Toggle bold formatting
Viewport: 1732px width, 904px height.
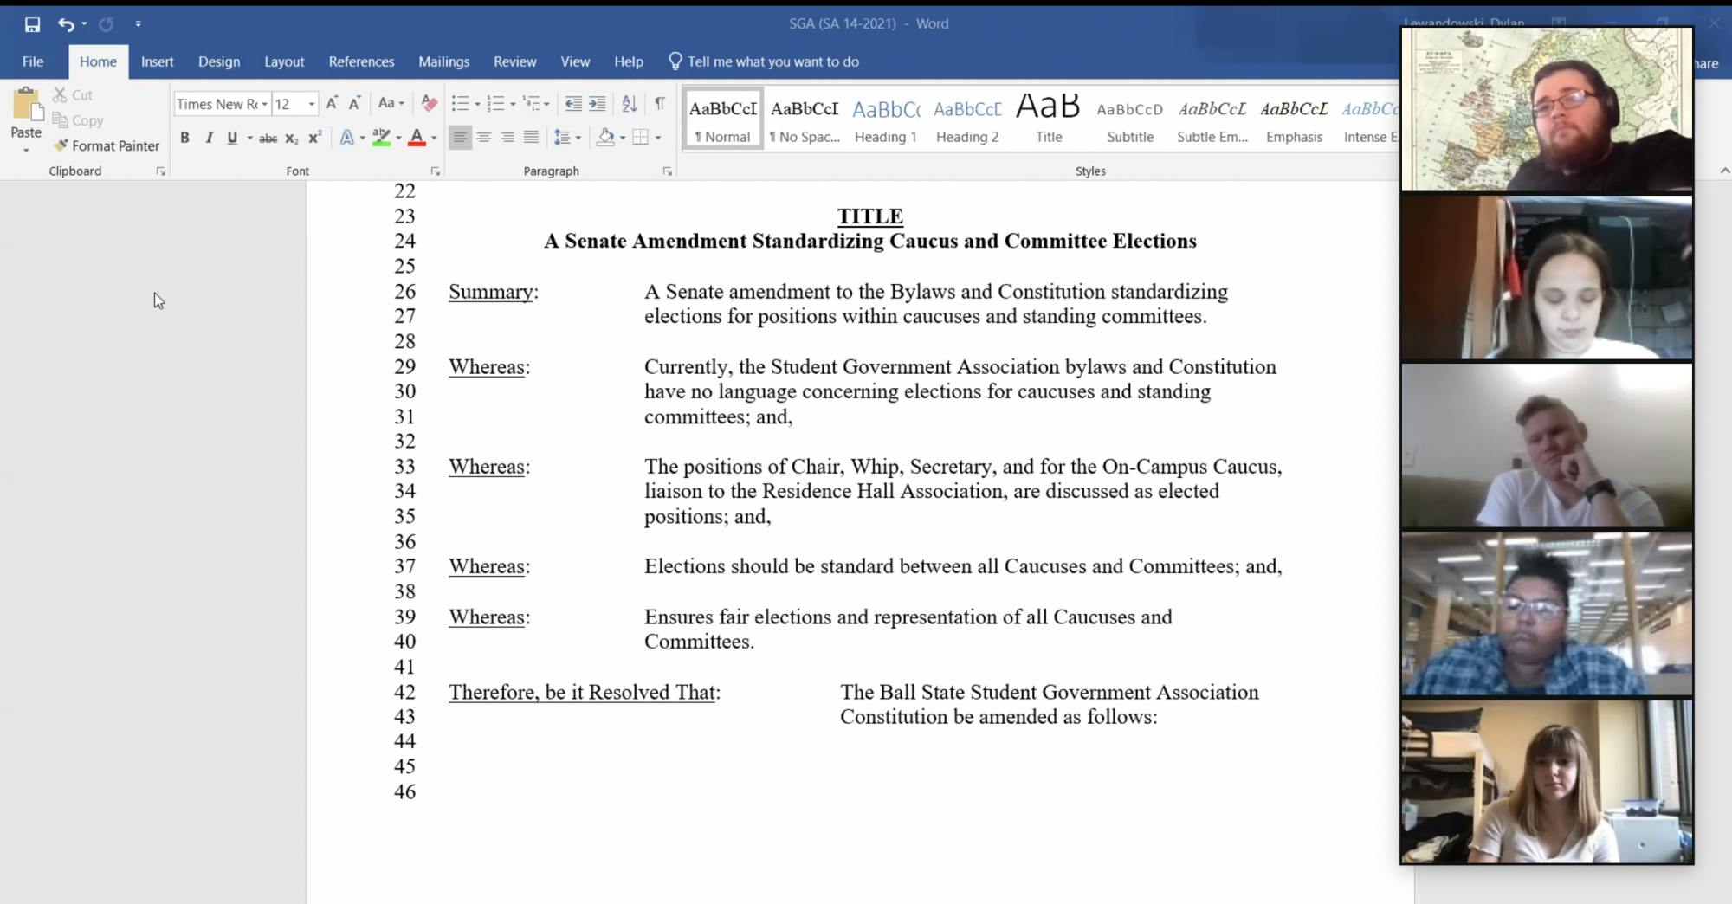click(184, 137)
